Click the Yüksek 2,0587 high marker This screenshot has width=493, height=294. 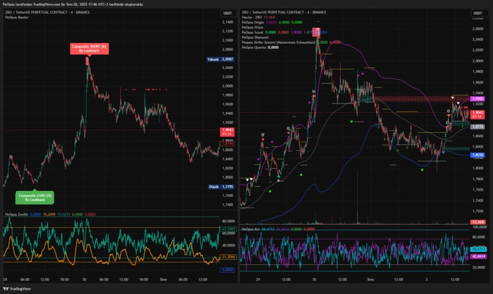[x=221, y=59]
